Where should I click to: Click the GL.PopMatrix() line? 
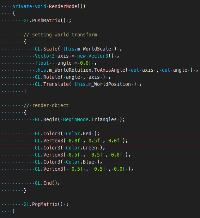coord(46,204)
